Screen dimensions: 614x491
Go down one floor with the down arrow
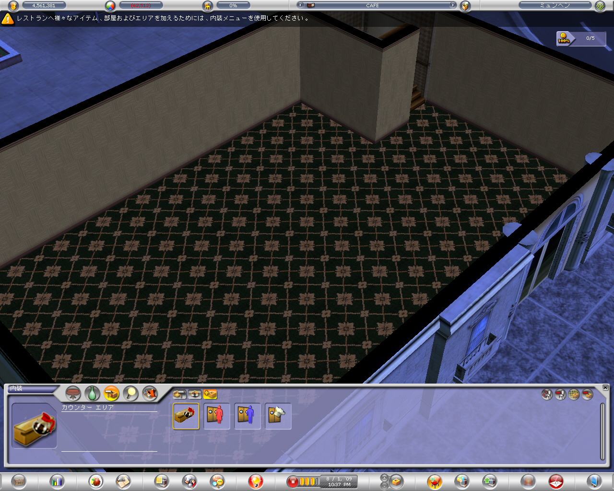[x=384, y=485]
